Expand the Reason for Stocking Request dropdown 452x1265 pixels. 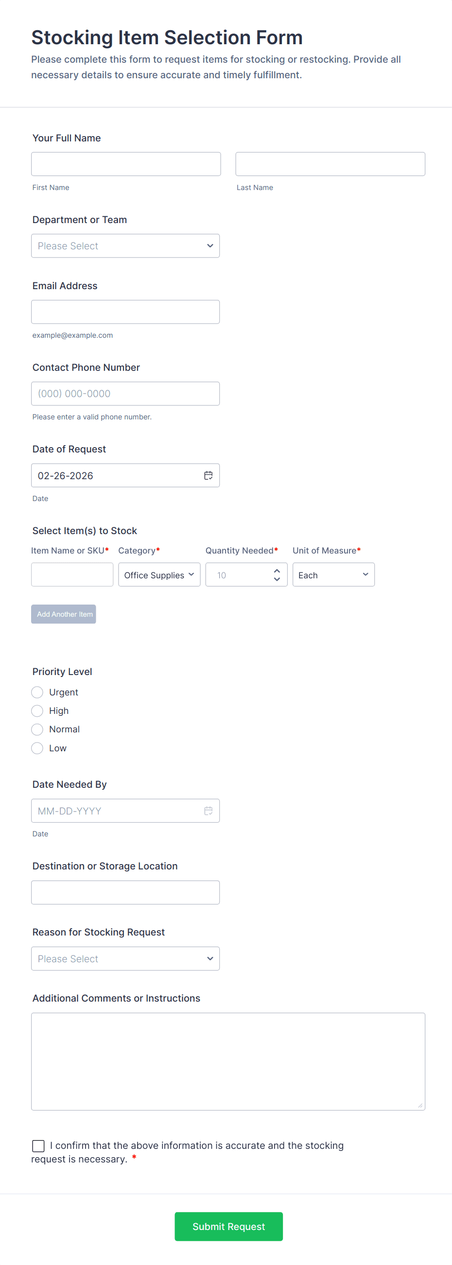click(x=125, y=958)
